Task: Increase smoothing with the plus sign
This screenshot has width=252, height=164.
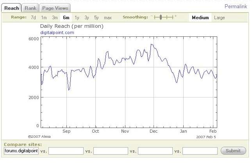Action: click(176, 16)
